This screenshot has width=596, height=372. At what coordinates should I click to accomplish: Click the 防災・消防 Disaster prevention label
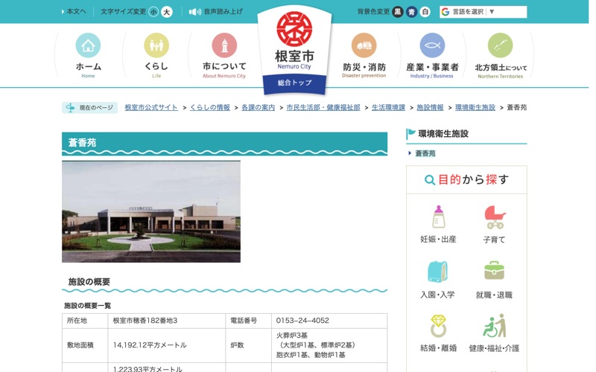(364, 70)
